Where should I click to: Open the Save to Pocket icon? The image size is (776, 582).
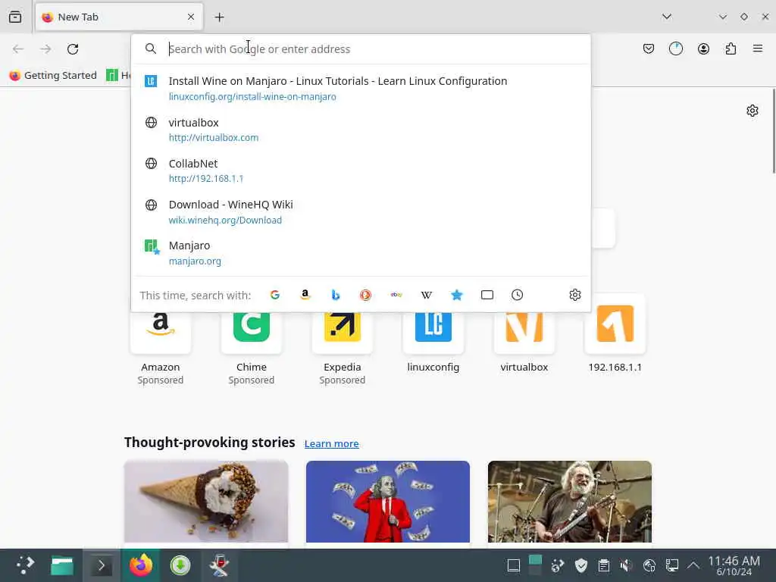tap(649, 48)
